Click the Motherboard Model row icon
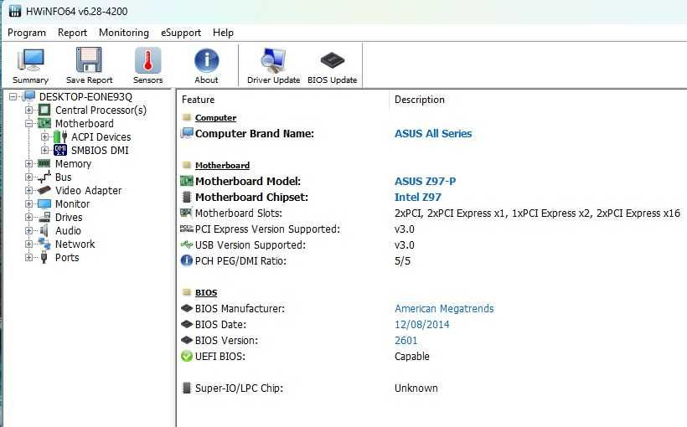Screen dimensions: 687x427 pyautogui.click(x=187, y=181)
